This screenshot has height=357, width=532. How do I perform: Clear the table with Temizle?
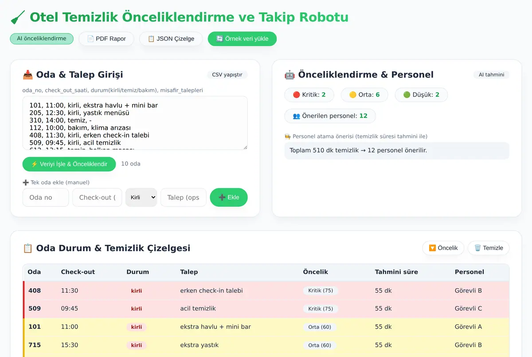click(489, 248)
